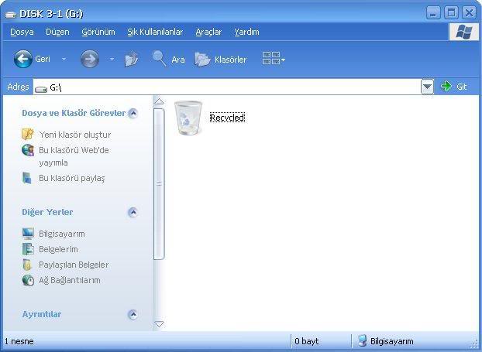
Task: Open the forward history dropdown arrow
Action: point(112,59)
